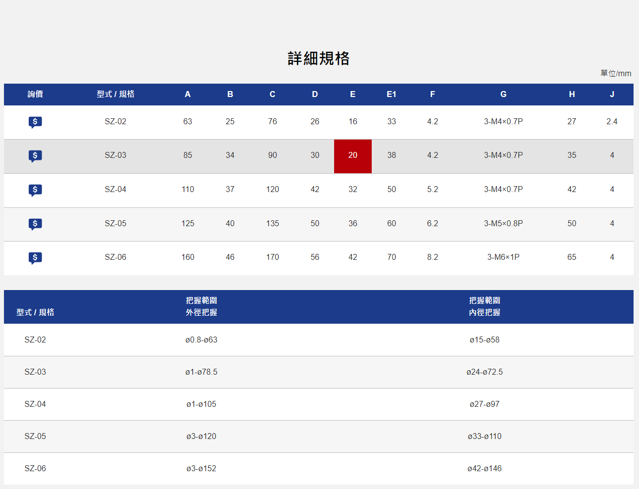Click the red highlighted cell with value 20
Image resolution: width=639 pixels, height=489 pixels.
tap(352, 156)
